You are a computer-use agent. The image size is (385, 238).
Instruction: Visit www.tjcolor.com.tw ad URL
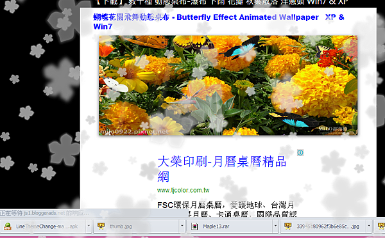[x=183, y=190]
